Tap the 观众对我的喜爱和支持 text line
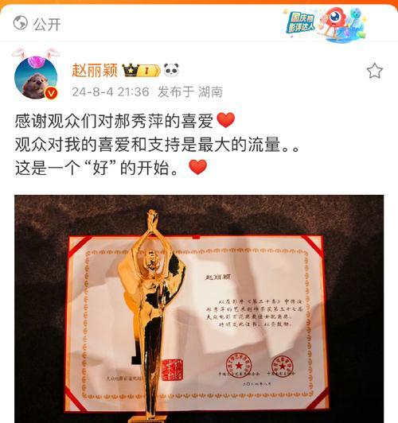 click(158, 145)
